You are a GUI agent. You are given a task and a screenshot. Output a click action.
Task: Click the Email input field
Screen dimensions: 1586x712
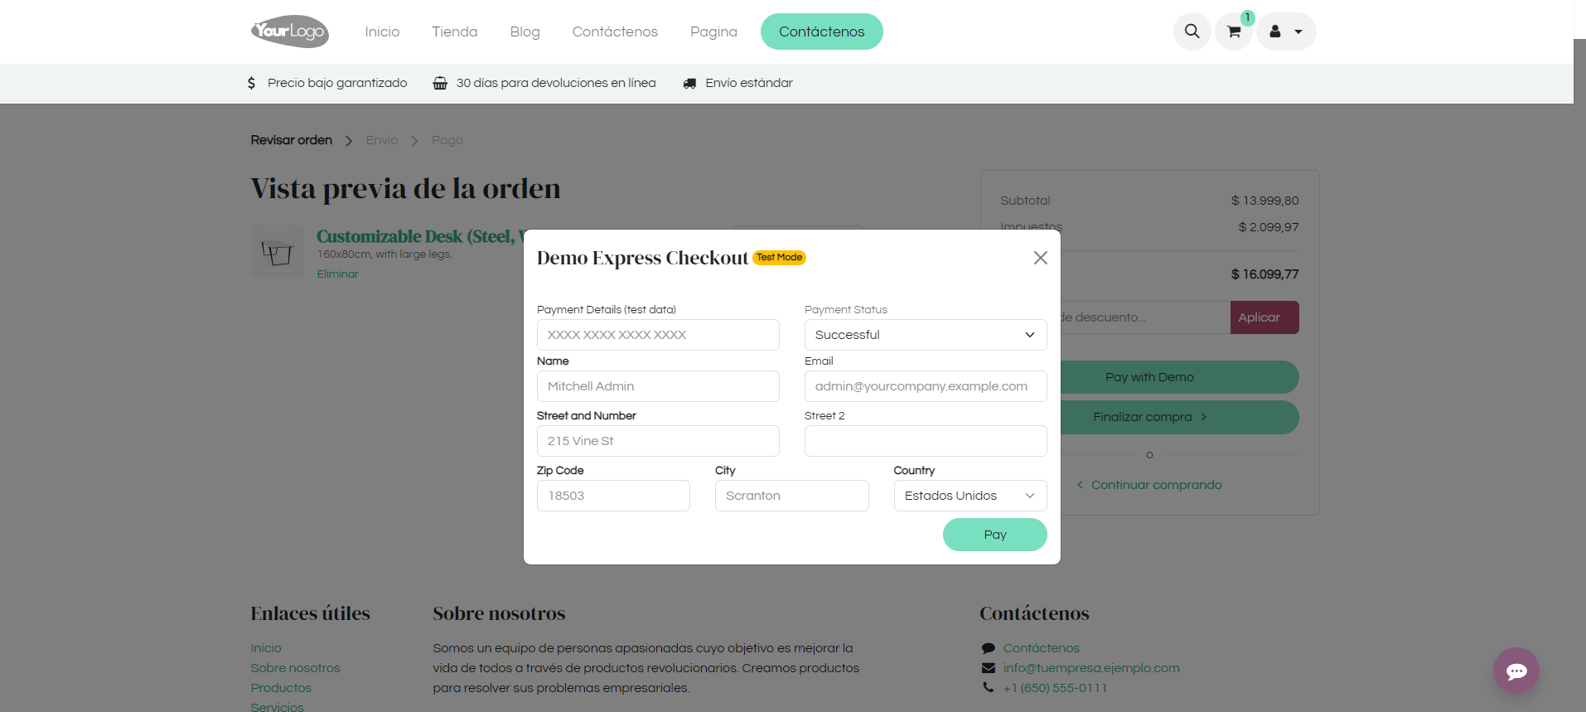point(925,386)
